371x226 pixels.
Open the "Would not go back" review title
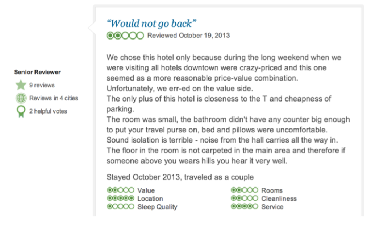pos(151,24)
